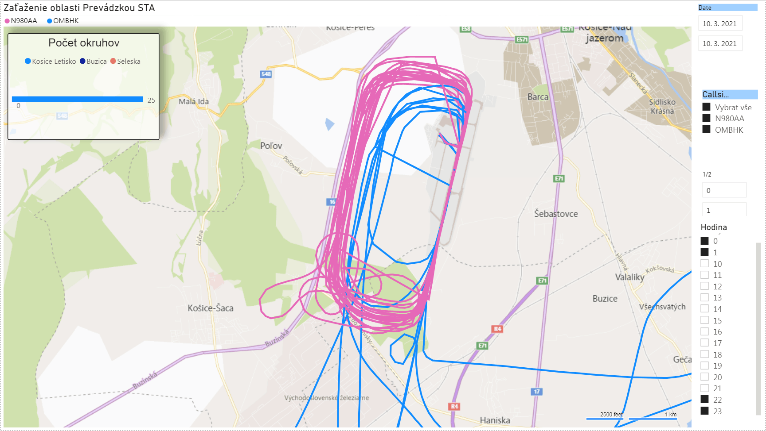The height and width of the screenshot is (431, 766).
Task: Toggle the Vybrat vše checkbox
Action: pyautogui.click(x=707, y=107)
